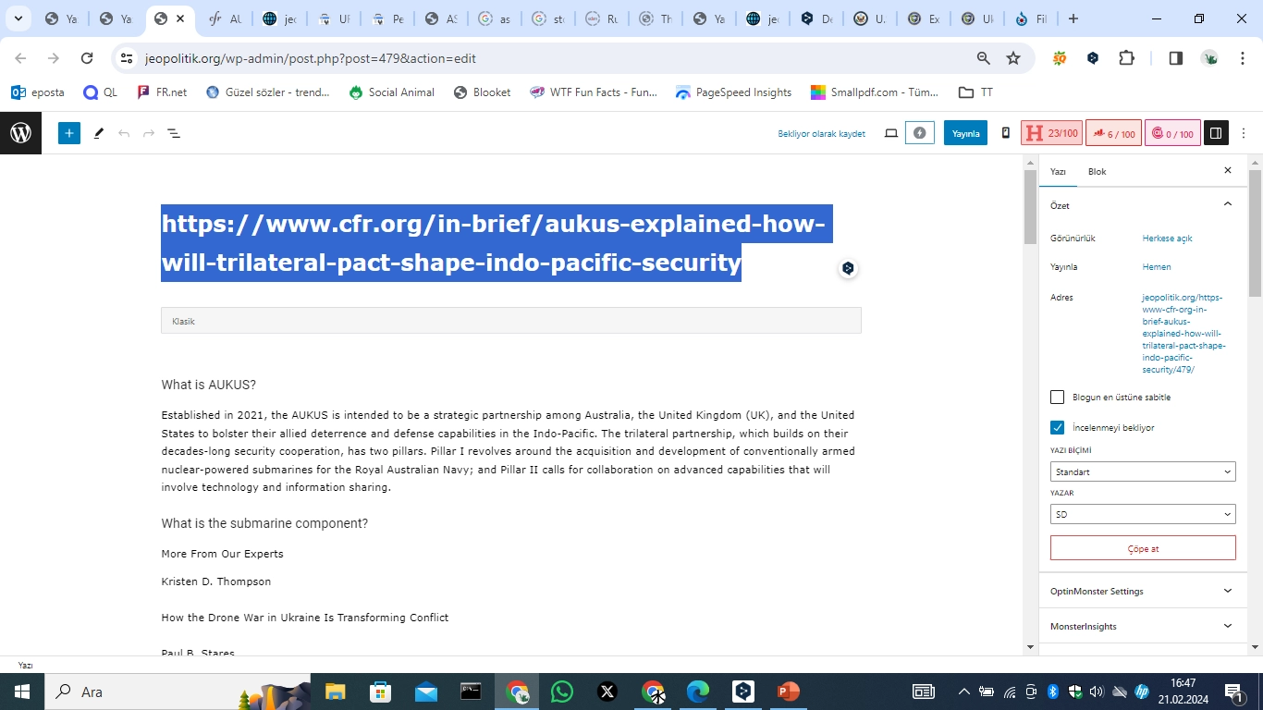The height and width of the screenshot is (710, 1263).
Task: Close the settings sidebar with X
Action: (1228, 170)
